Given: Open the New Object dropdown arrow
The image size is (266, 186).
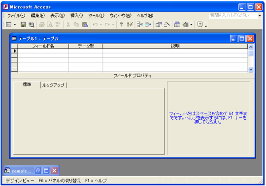Looking at the screenshot, I should click(191, 25).
